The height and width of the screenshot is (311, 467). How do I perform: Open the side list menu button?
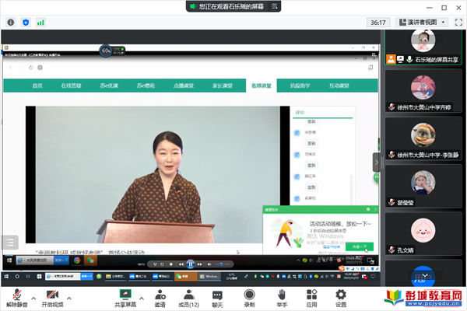click(x=10, y=243)
